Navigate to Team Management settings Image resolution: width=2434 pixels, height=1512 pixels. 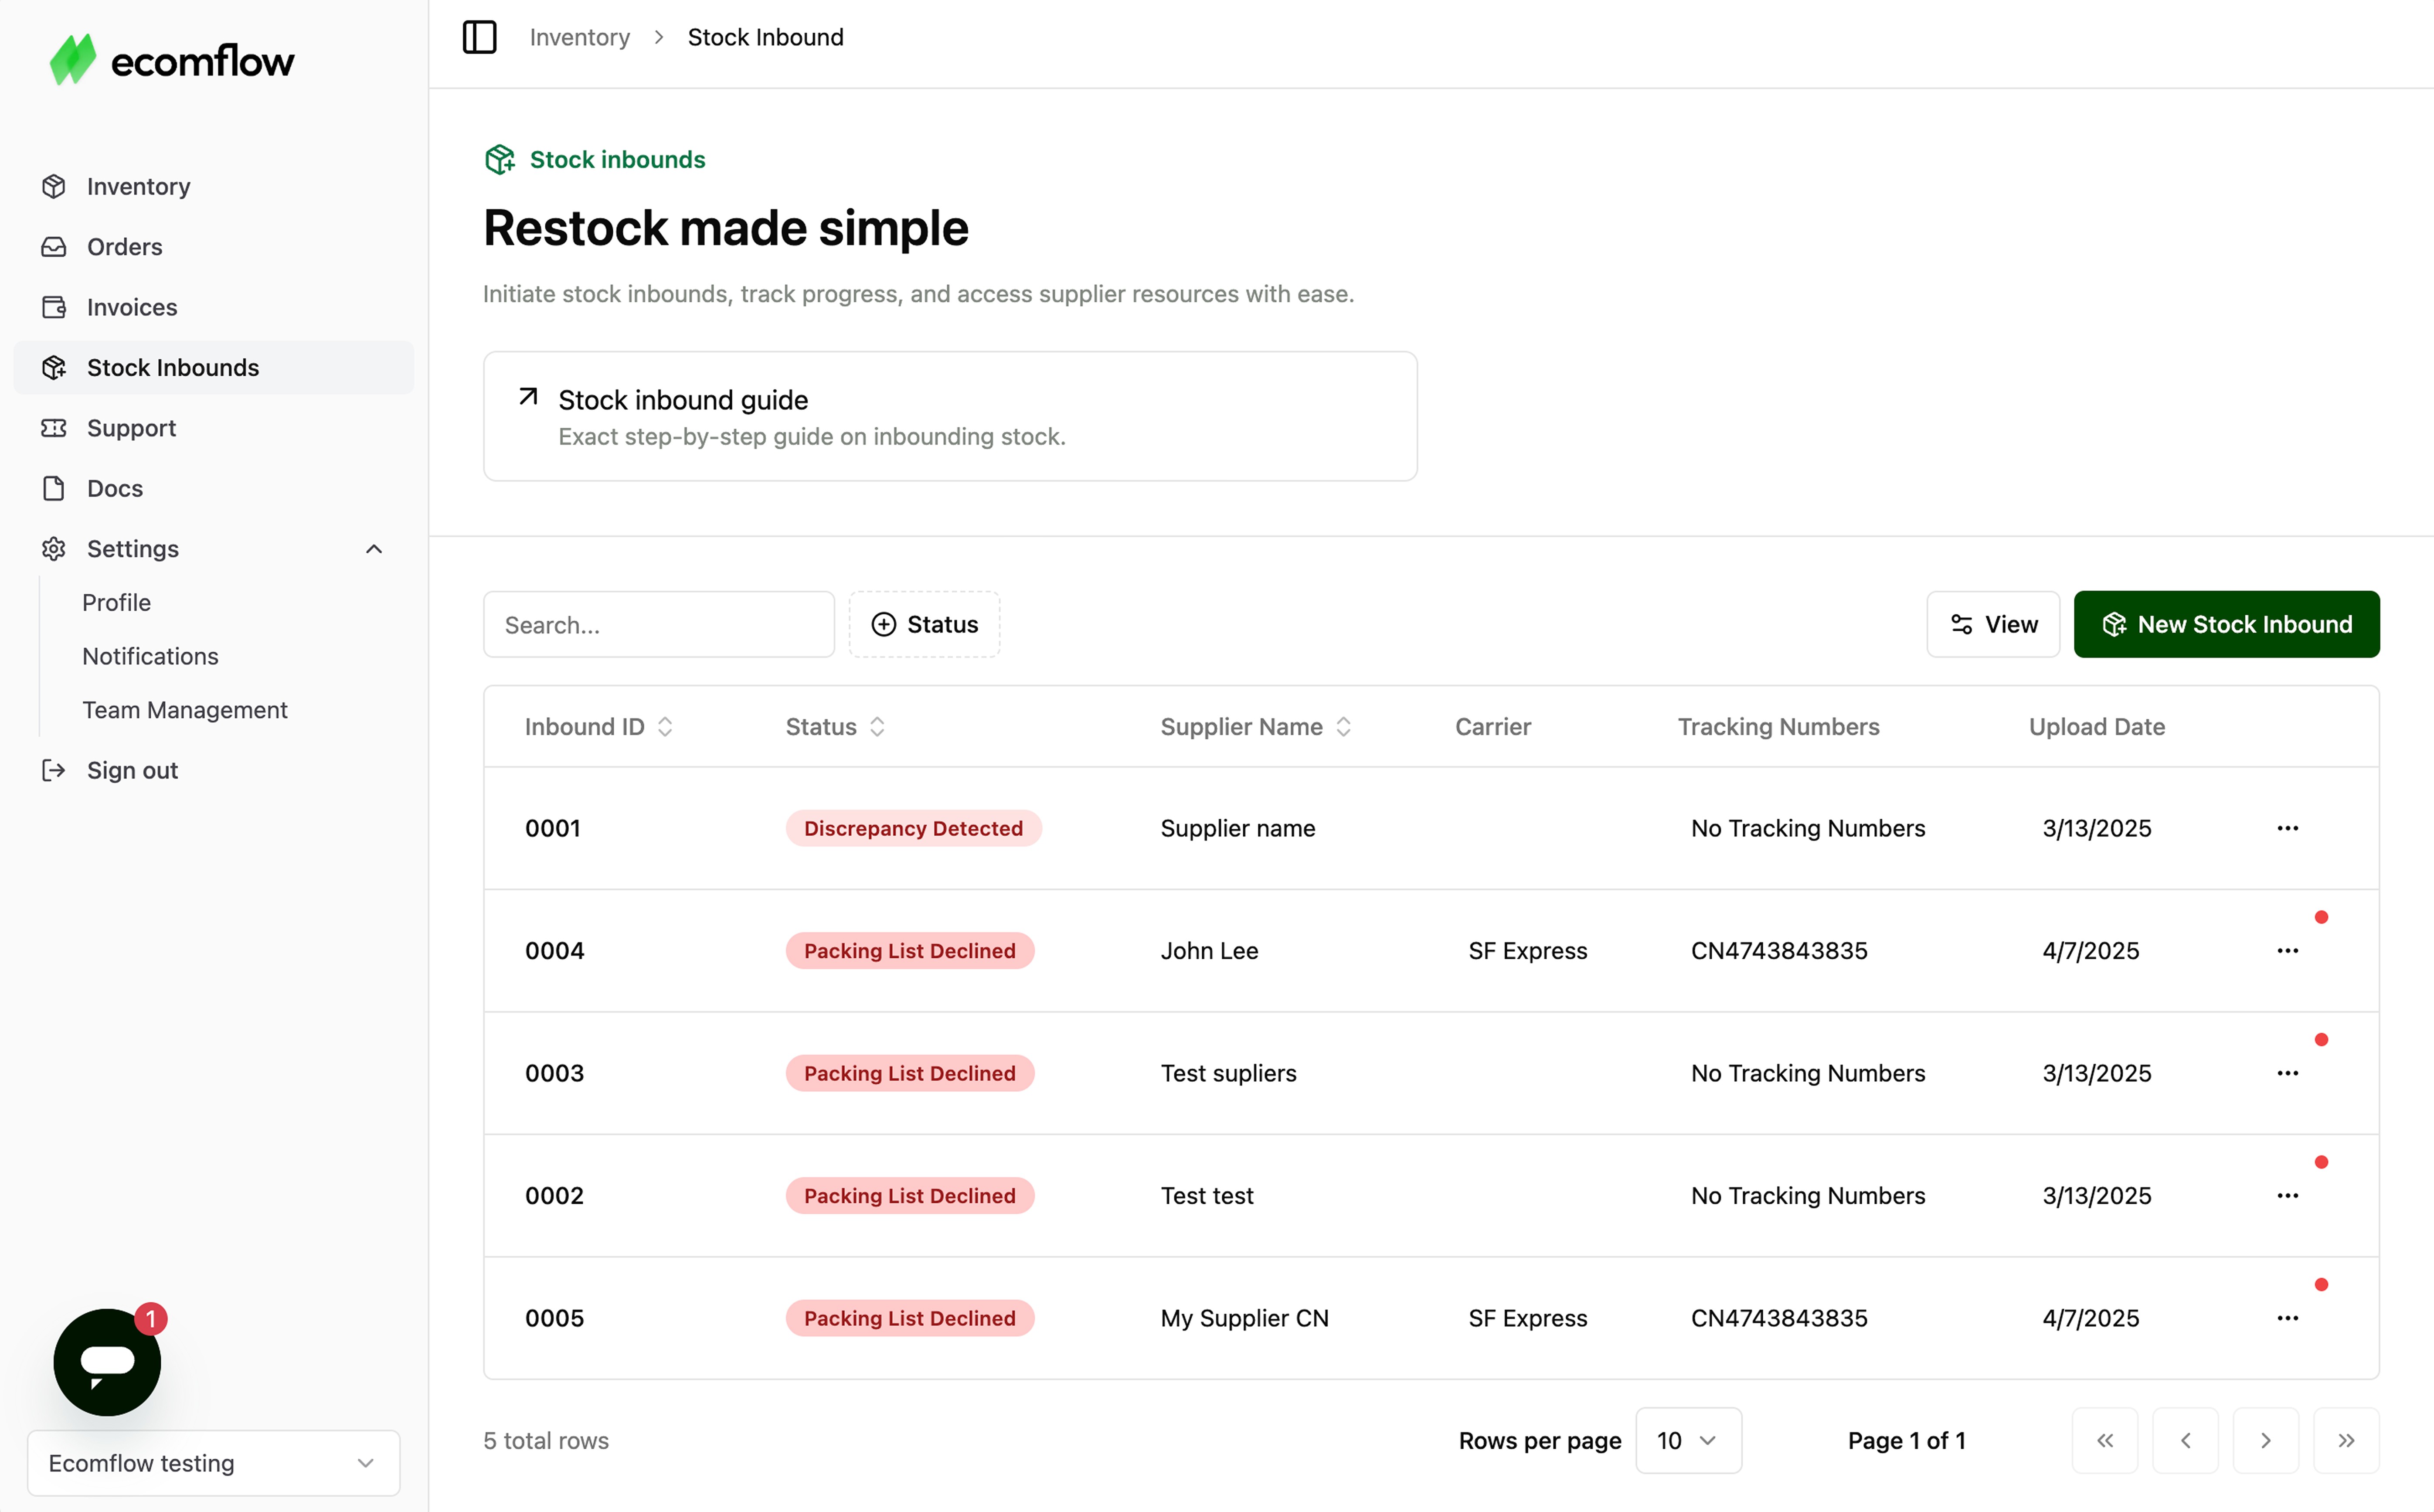click(x=185, y=710)
